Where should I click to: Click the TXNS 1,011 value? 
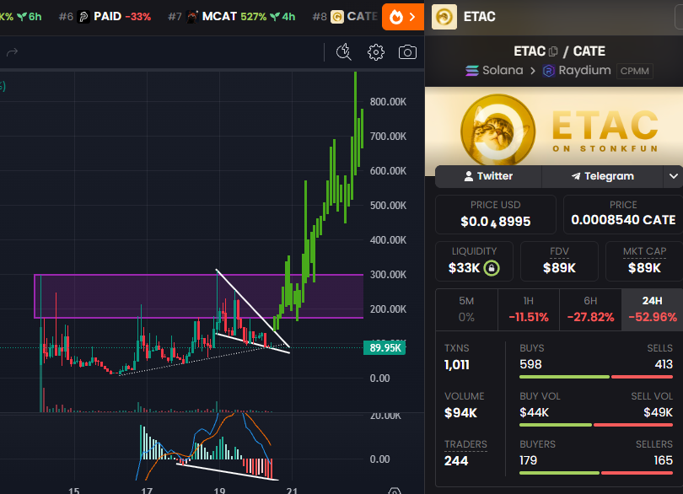pos(457,365)
